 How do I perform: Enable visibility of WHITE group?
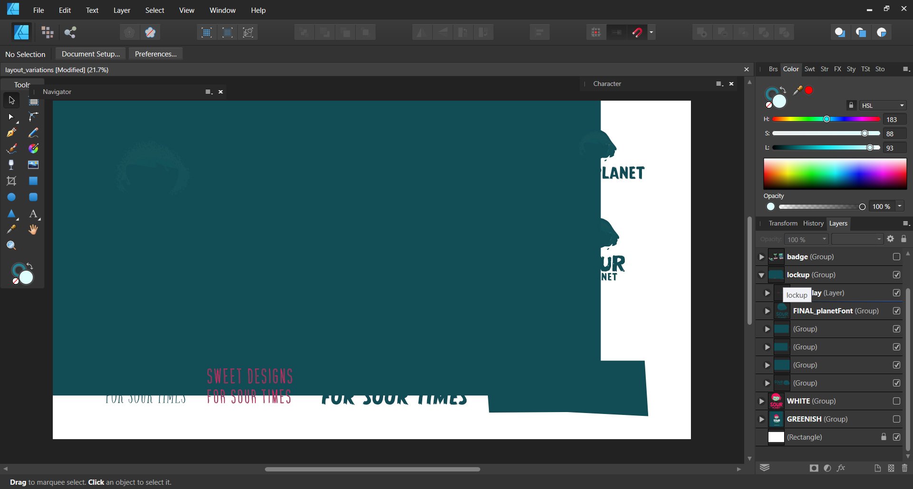pyautogui.click(x=896, y=401)
